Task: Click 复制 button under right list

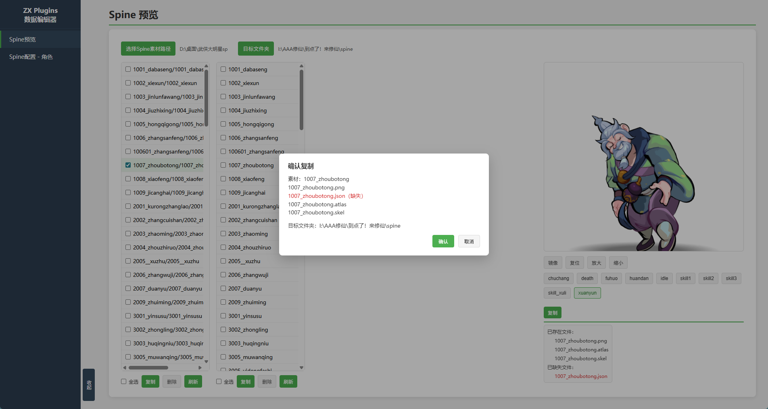Action: (246, 382)
